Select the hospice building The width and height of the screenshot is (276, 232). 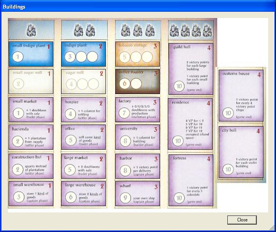tap(84, 110)
